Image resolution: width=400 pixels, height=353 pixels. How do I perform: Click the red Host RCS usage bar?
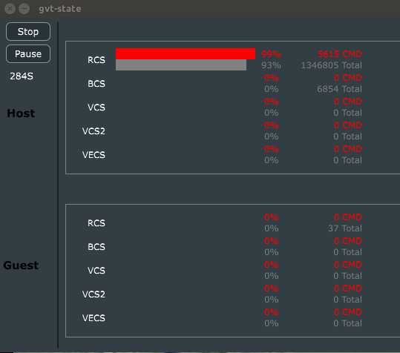[186, 54]
